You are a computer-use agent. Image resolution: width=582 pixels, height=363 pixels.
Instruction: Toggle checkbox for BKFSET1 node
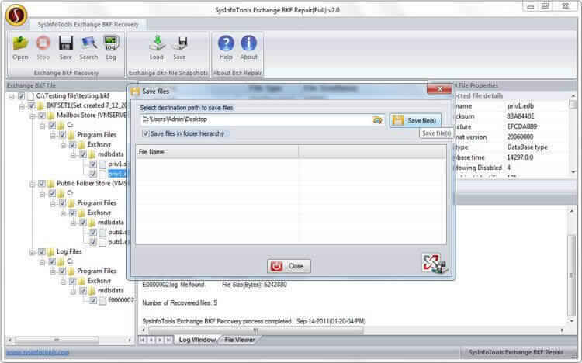32,105
